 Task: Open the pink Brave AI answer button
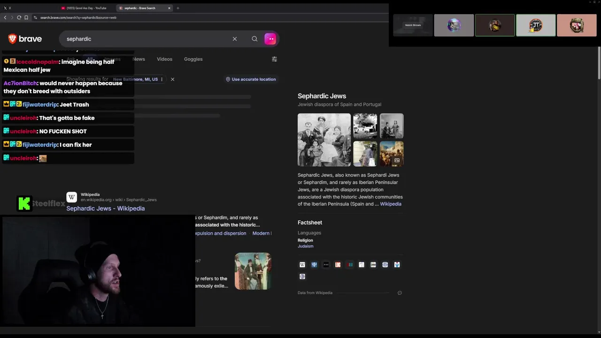(x=270, y=39)
